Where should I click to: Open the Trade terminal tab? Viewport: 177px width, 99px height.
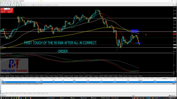[3, 93]
